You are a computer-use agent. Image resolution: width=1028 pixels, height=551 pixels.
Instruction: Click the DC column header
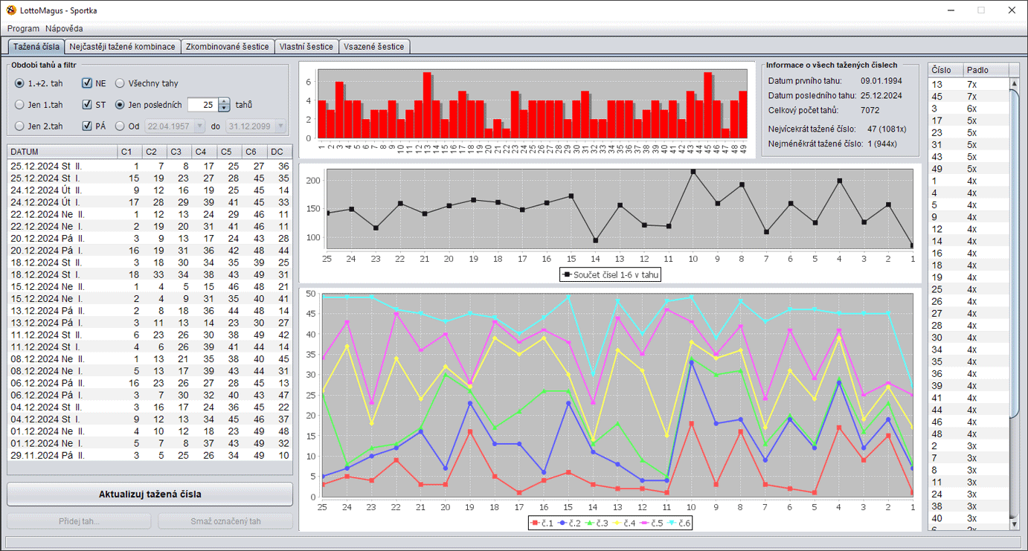tap(279, 152)
